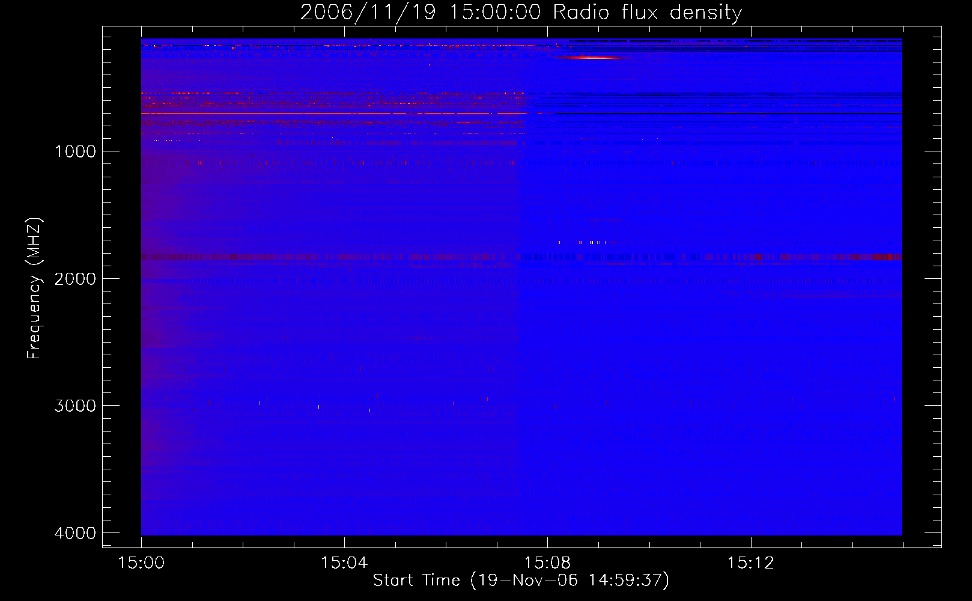Click the 15:00 time tick label

pos(141,563)
